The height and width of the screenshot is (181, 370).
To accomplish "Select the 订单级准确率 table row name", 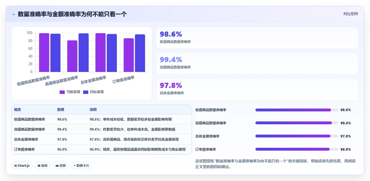I will click(24, 149).
